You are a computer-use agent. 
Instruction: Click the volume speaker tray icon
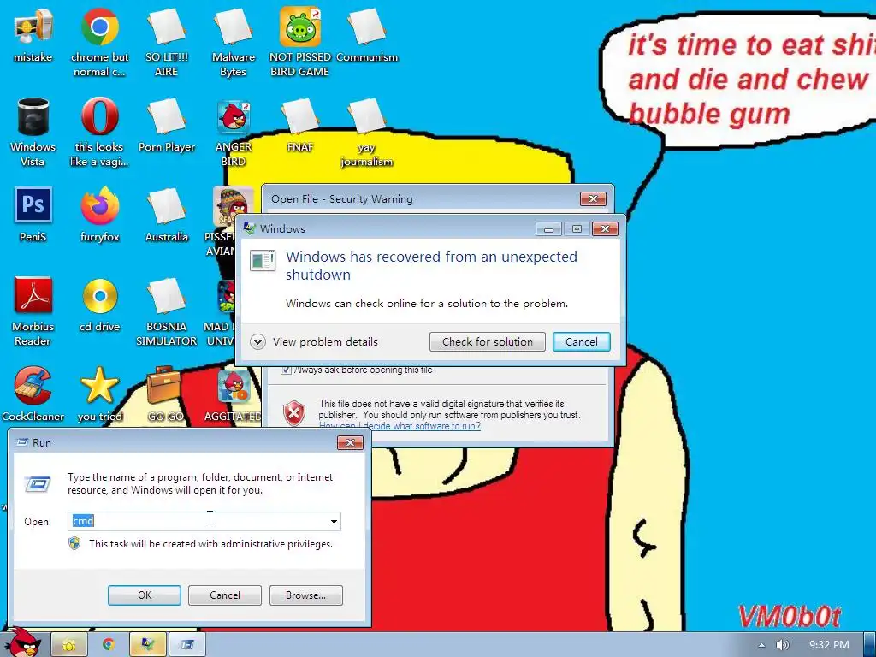pyautogui.click(x=782, y=645)
